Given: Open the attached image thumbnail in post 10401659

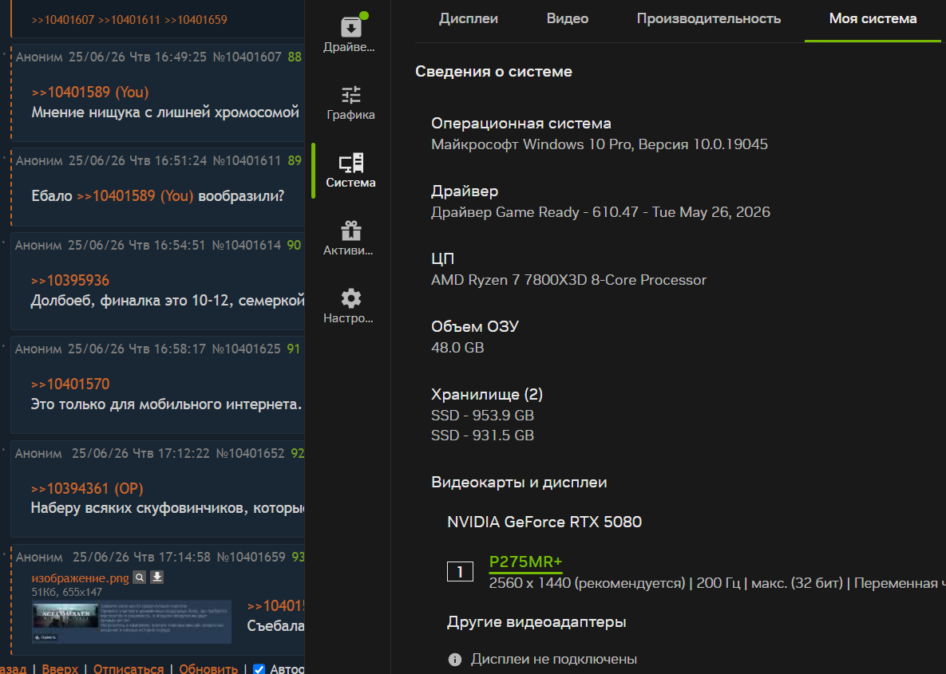Looking at the screenshot, I should (132, 621).
